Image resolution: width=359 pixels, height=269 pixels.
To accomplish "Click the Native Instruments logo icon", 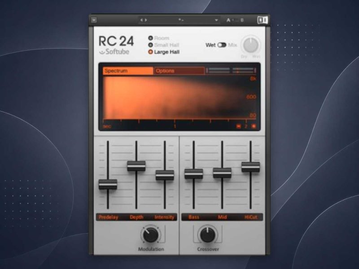I will pyautogui.click(x=263, y=20).
